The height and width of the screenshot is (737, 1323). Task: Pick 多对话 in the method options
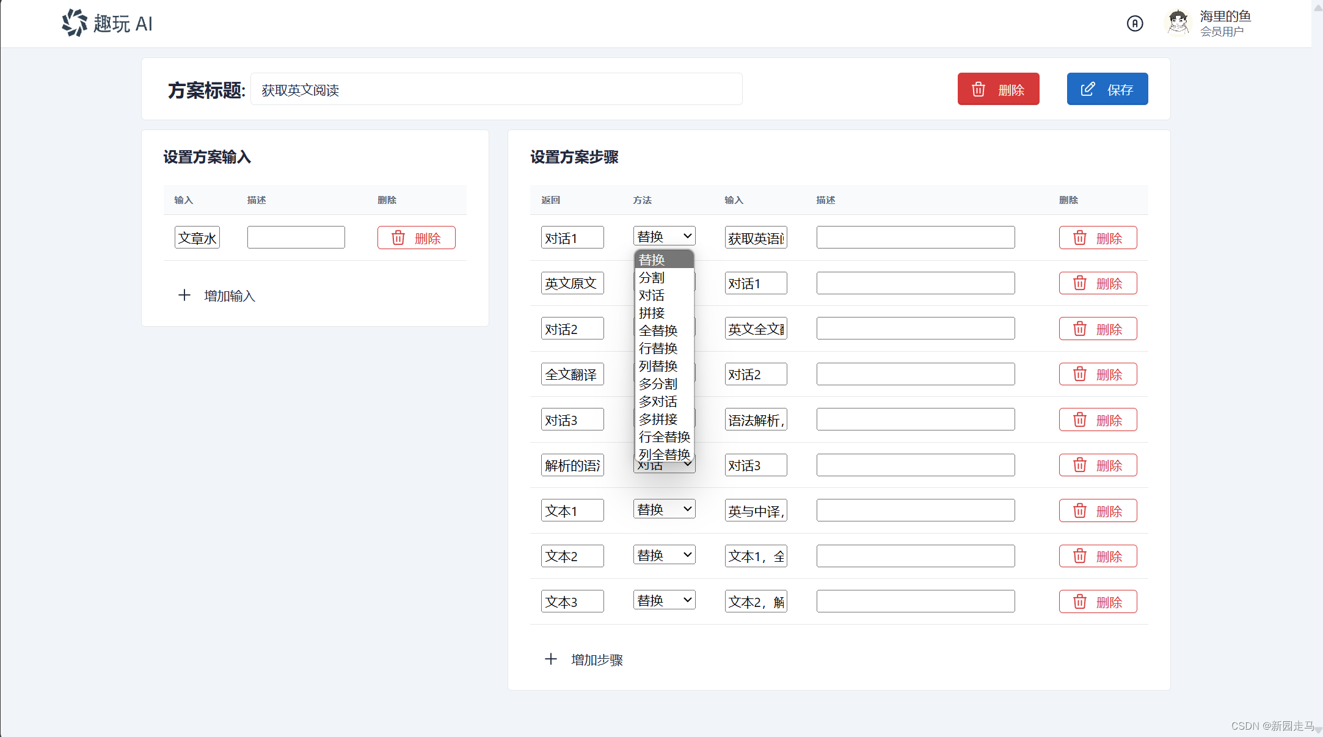(658, 402)
